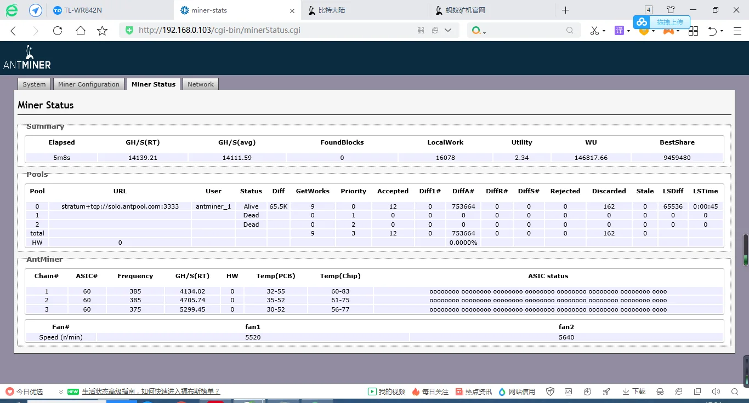This screenshot has width=749, height=403.
Task: Open the undo-close dropdown arrow
Action: coord(722,31)
